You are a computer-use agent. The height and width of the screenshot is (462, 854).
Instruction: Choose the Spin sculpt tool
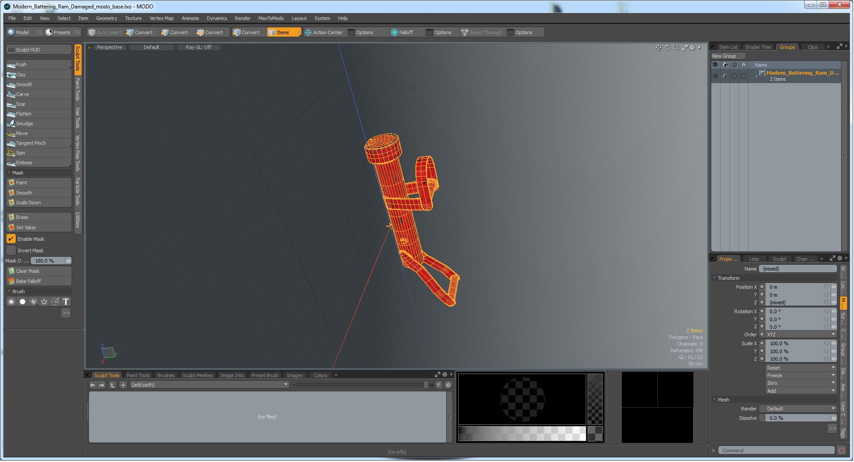(39, 153)
